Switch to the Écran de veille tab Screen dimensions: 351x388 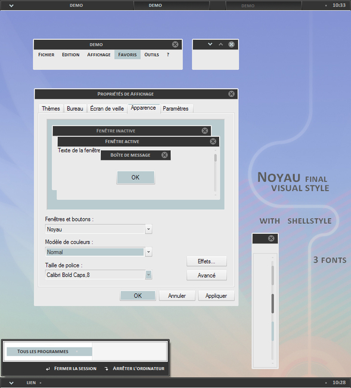[107, 109]
